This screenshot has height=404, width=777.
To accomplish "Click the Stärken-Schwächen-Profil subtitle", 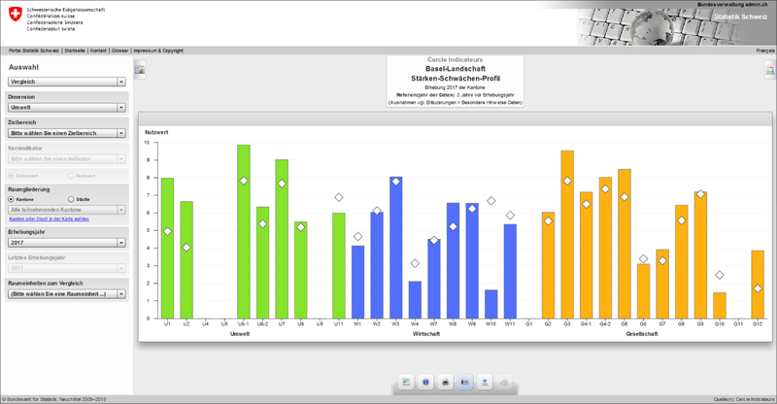I will click(x=456, y=79).
